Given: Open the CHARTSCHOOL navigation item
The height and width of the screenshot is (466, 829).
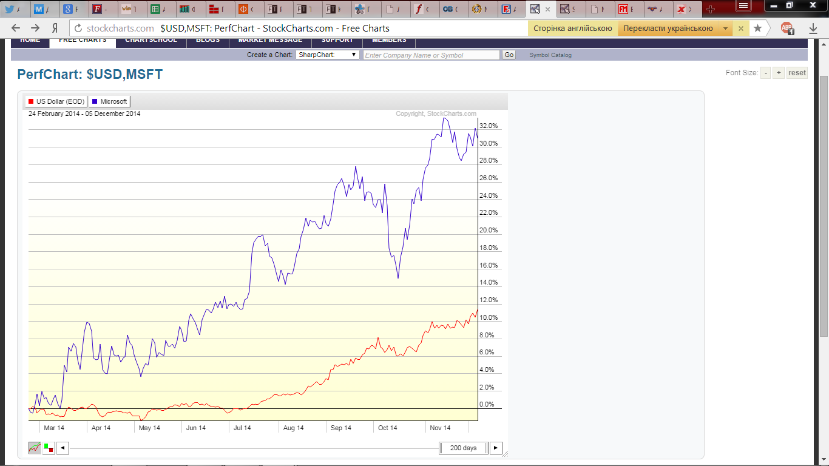Looking at the screenshot, I should (x=151, y=41).
